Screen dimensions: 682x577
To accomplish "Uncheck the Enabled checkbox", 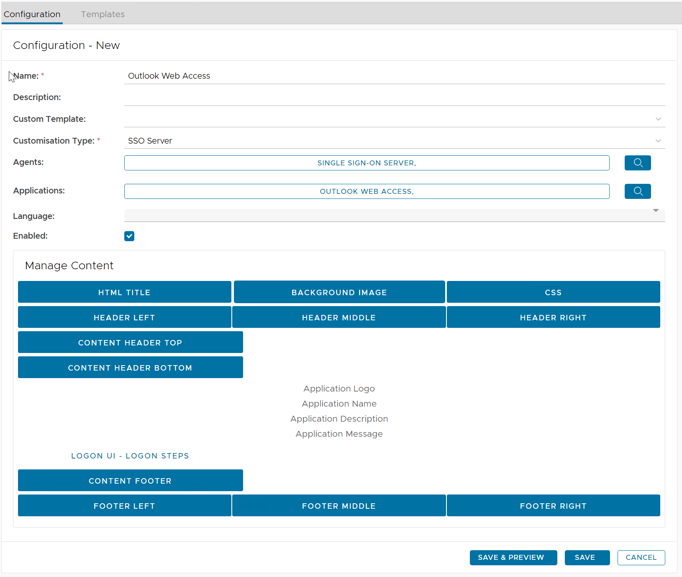I will (129, 236).
